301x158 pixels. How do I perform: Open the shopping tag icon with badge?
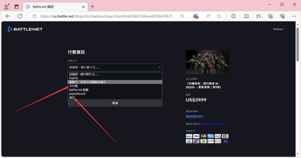click(x=195, y=16)
